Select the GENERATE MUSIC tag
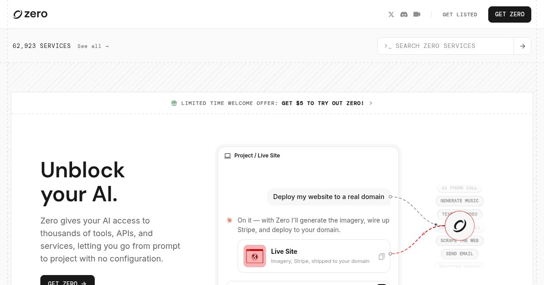The height and width of the screenshot is (285, 544). [460, 201]
